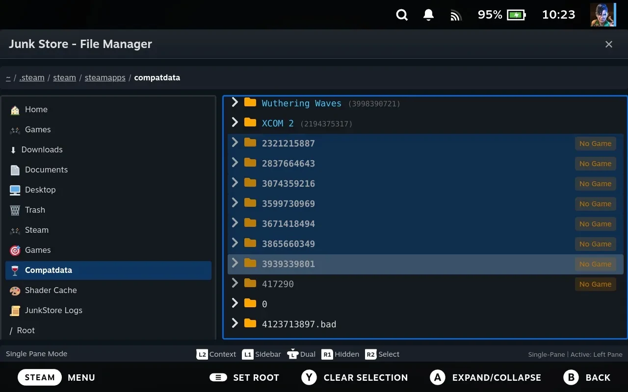Expand the XCOM 2 folder

pyautogui.click(x=235, y=122)
